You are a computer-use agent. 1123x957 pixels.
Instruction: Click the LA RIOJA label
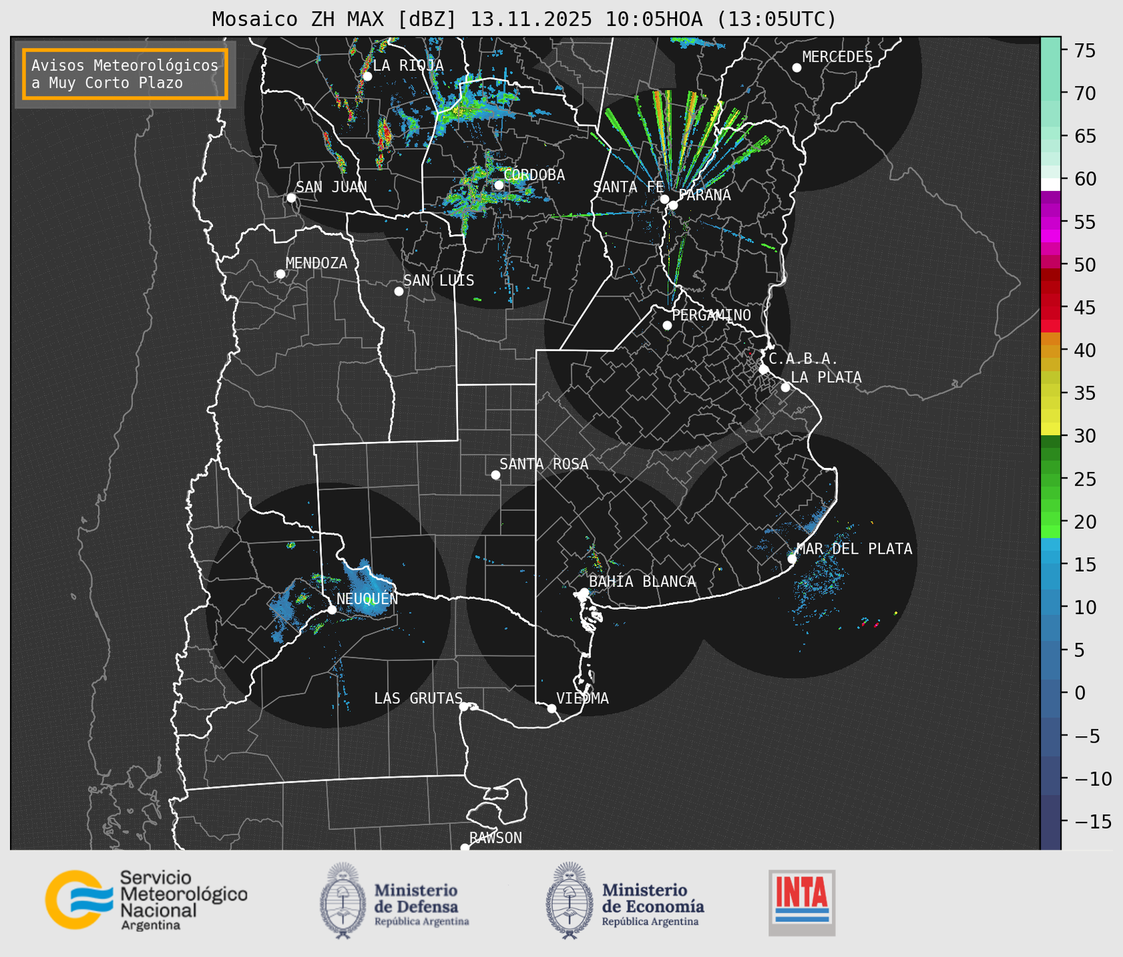(x=408, y=65)
